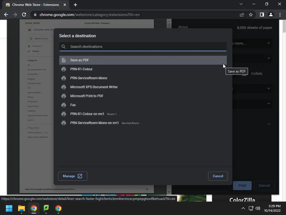
Task: Click the network tray icon
Action: pyautogui.click(x=251, y=208)
